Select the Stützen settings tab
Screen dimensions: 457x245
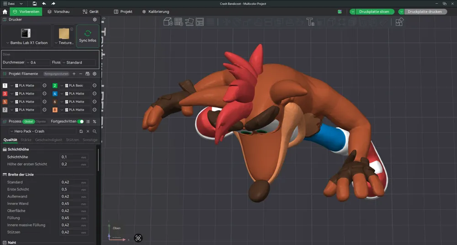click(x=73, y=140)
